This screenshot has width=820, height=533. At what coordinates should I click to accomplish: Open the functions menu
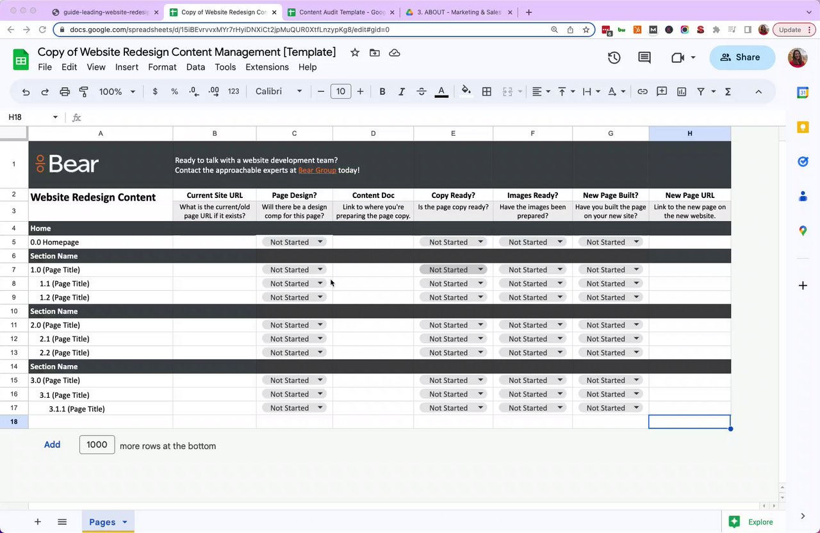pos(728,92)
